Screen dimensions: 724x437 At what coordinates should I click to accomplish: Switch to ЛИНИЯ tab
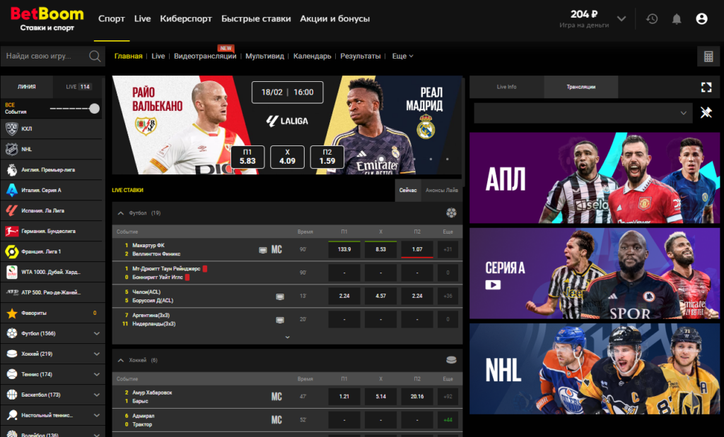27,87
